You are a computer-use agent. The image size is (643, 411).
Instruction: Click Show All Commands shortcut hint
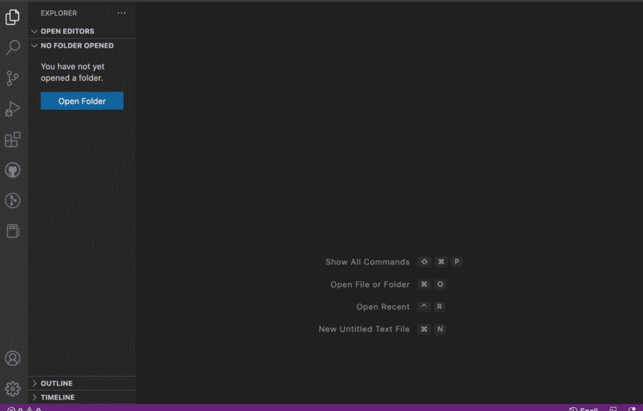pos(367,262)
